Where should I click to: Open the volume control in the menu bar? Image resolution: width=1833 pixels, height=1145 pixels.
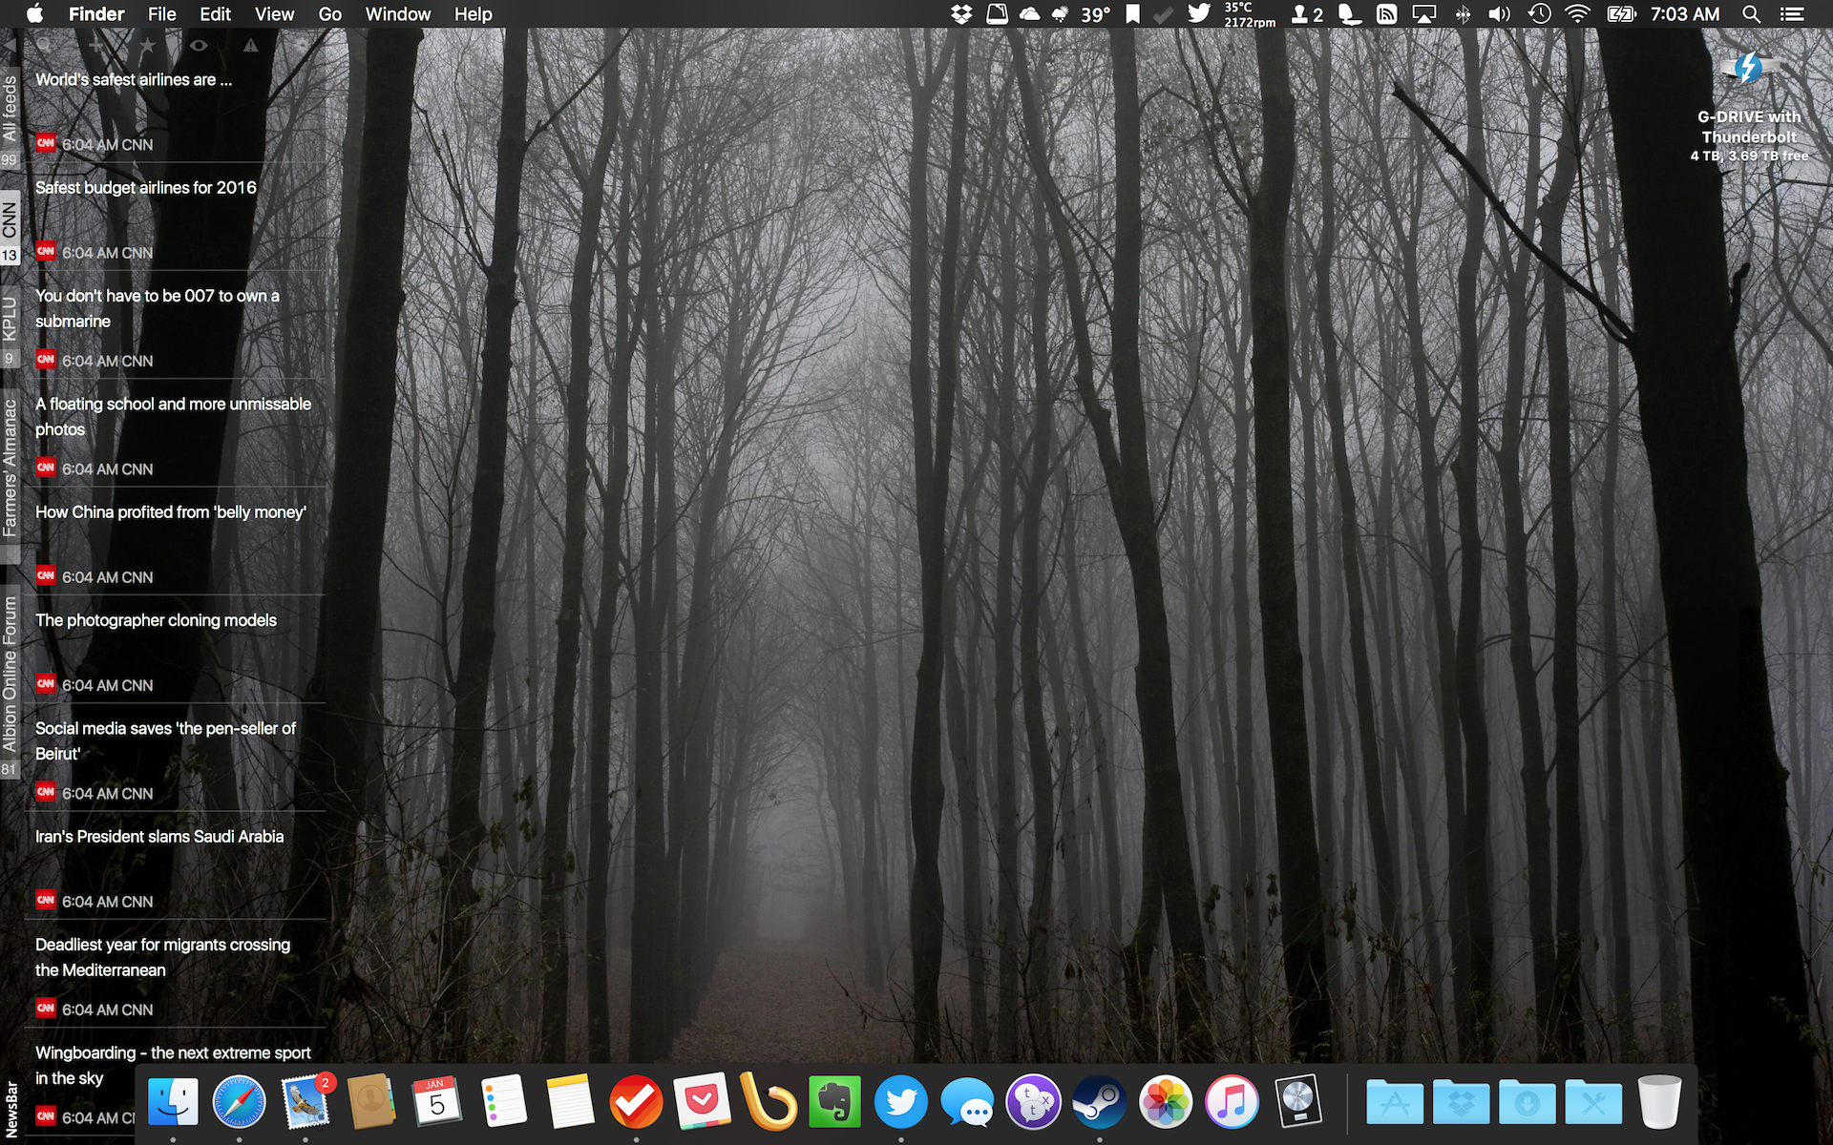(1500, 14)
